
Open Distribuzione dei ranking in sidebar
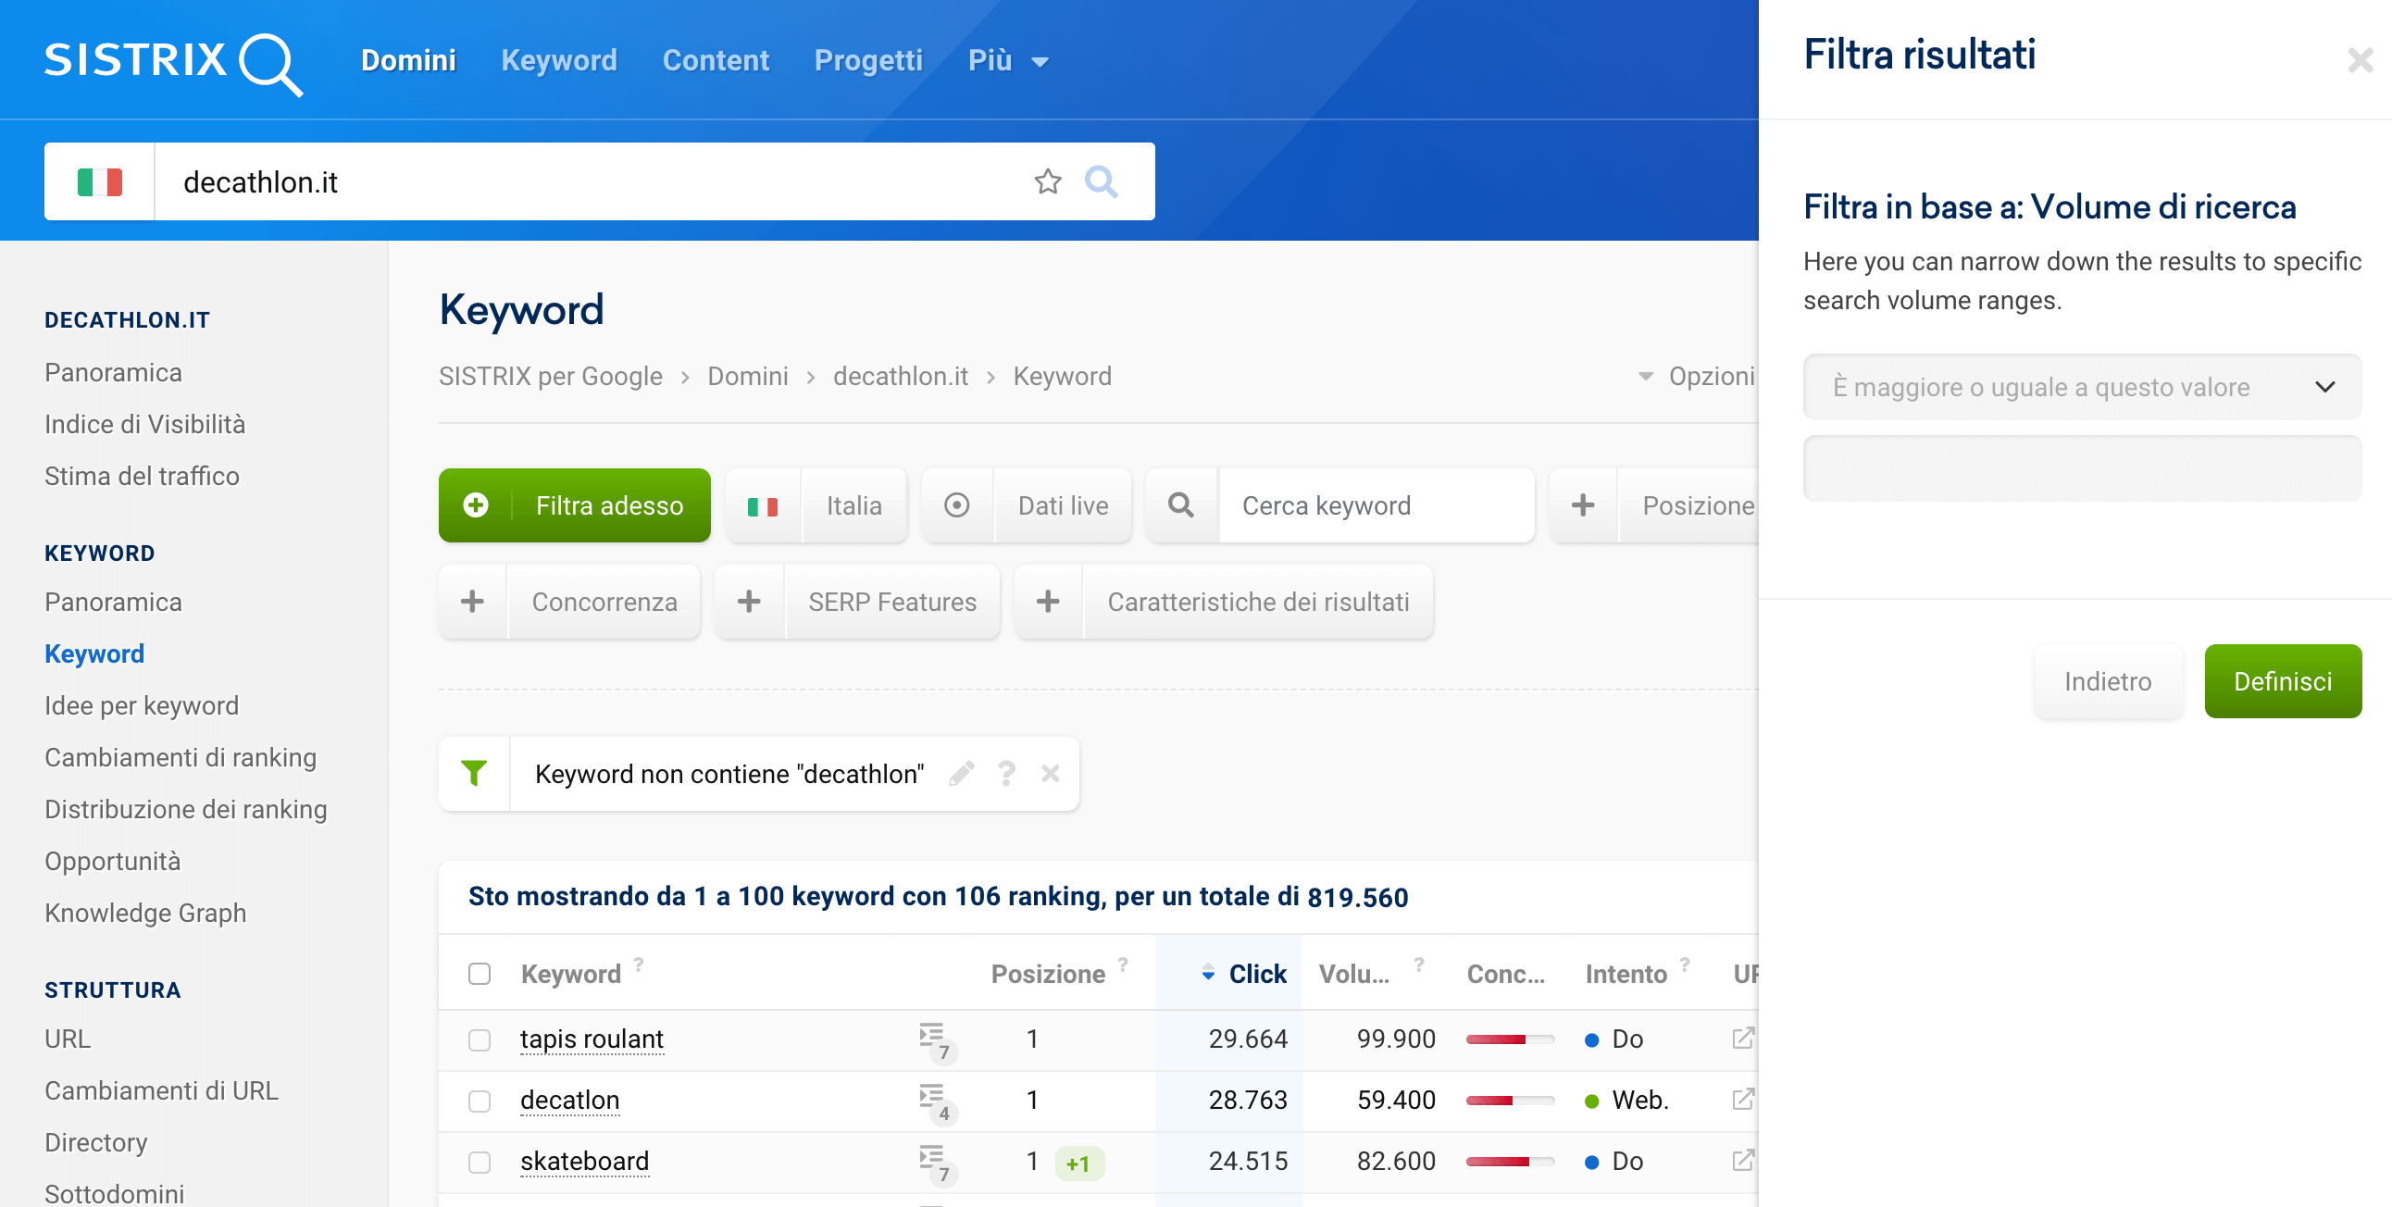(x=186, y=810)
